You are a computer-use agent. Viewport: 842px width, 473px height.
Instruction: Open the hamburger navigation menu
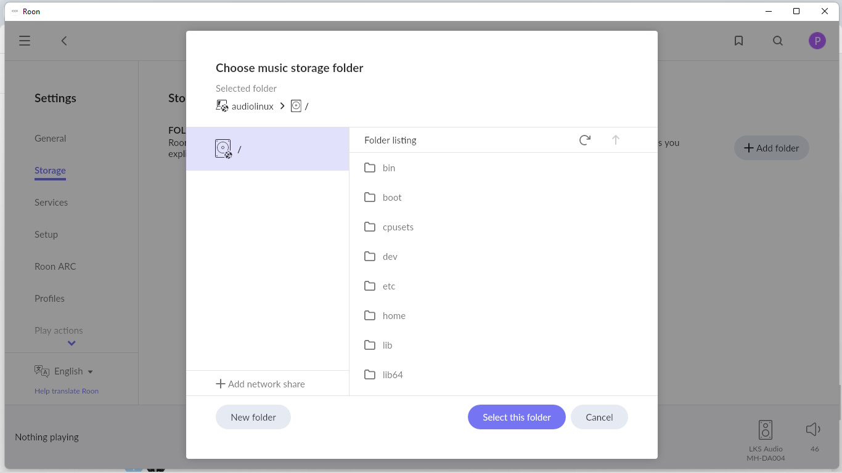coord(25,41)
